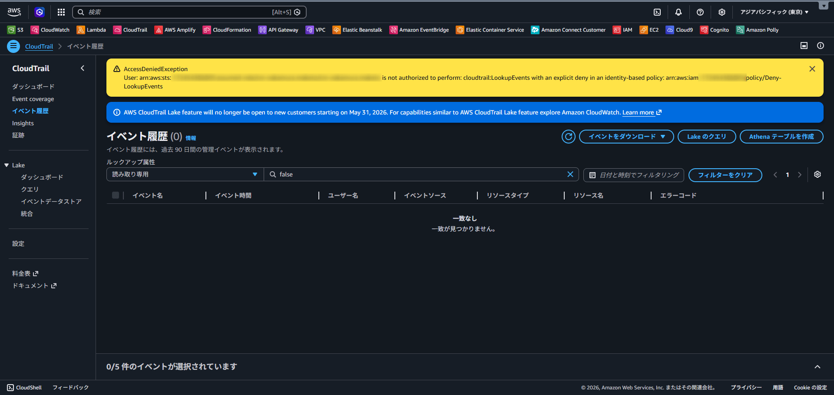Open the 情報 link beside イベント履歴

[x=191, y=138]
